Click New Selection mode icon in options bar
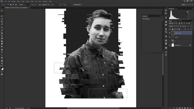This screenshot has width=194, height=109. tap(8, 5)
